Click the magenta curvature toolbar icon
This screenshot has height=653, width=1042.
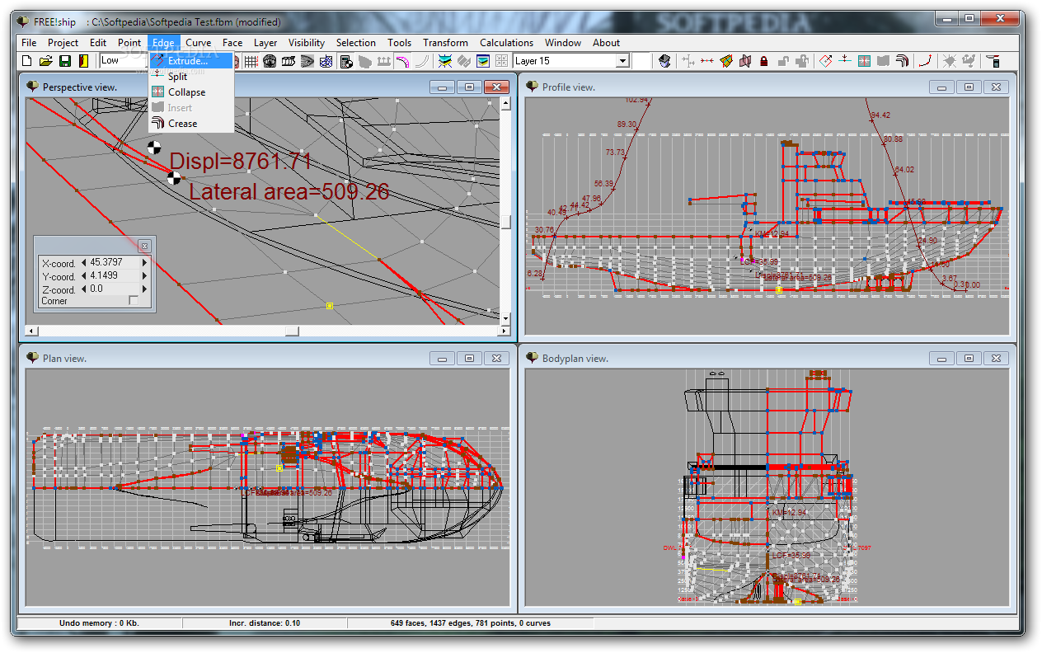pyautogui.click(x=401, y=60)
